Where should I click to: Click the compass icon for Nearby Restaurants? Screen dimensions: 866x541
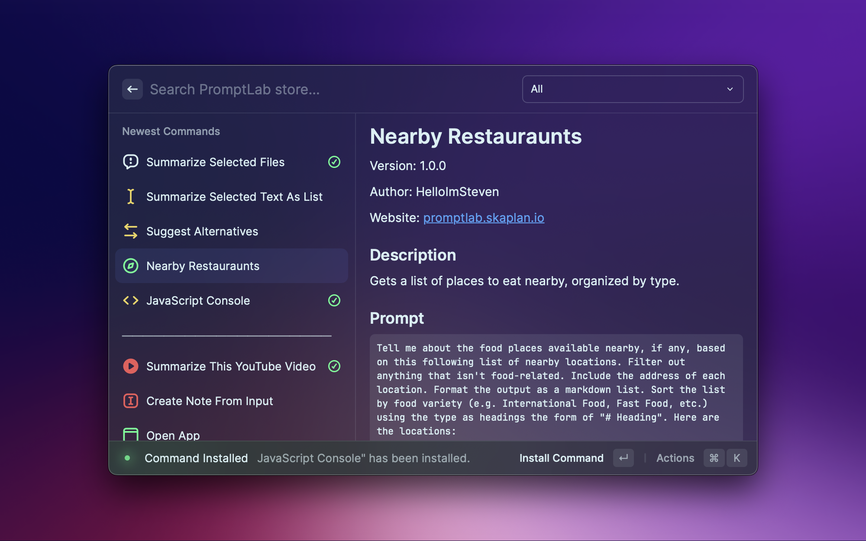130,266
